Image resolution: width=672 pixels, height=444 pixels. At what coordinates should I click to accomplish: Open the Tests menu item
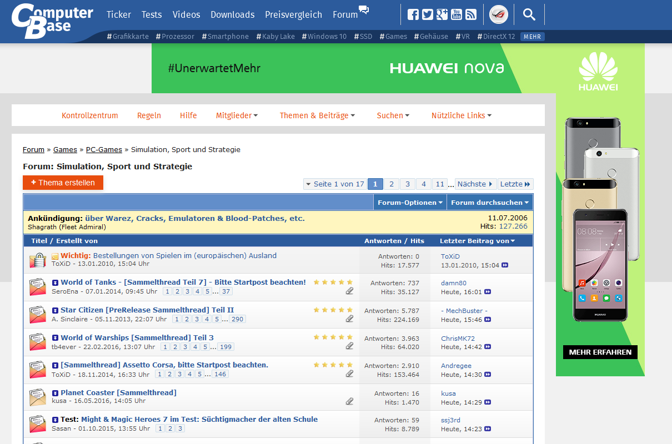[x=152, y=14]
